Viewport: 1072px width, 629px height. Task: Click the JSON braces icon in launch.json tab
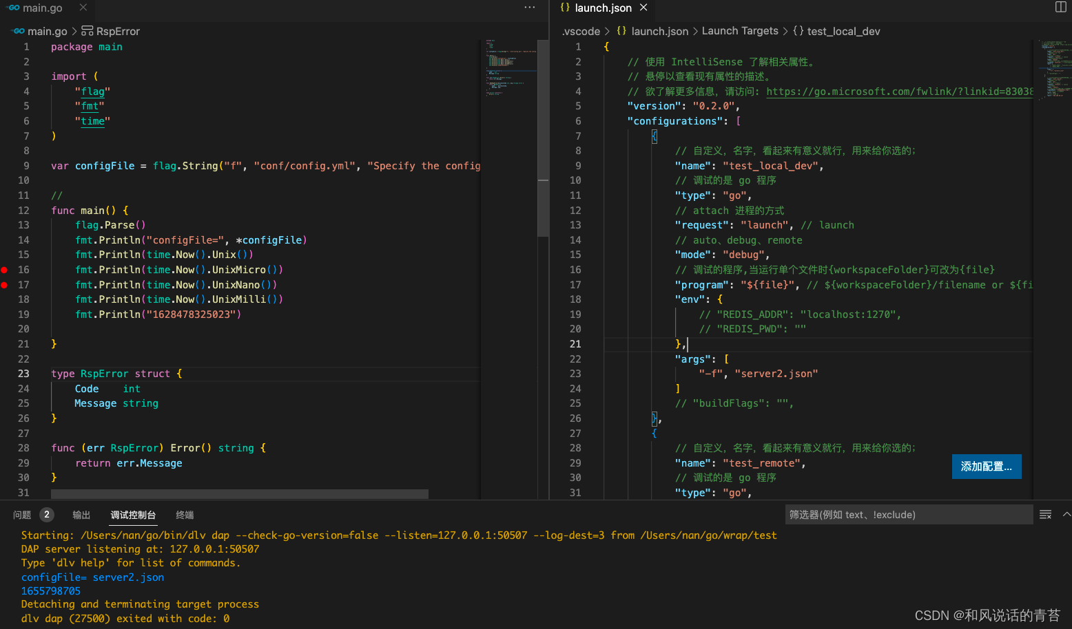tap(565, 8)
